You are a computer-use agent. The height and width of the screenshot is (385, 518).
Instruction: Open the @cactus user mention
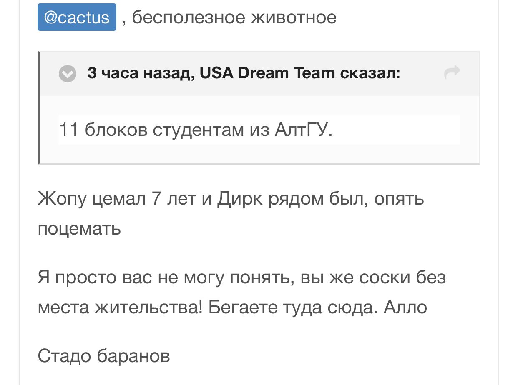(77, 17)
